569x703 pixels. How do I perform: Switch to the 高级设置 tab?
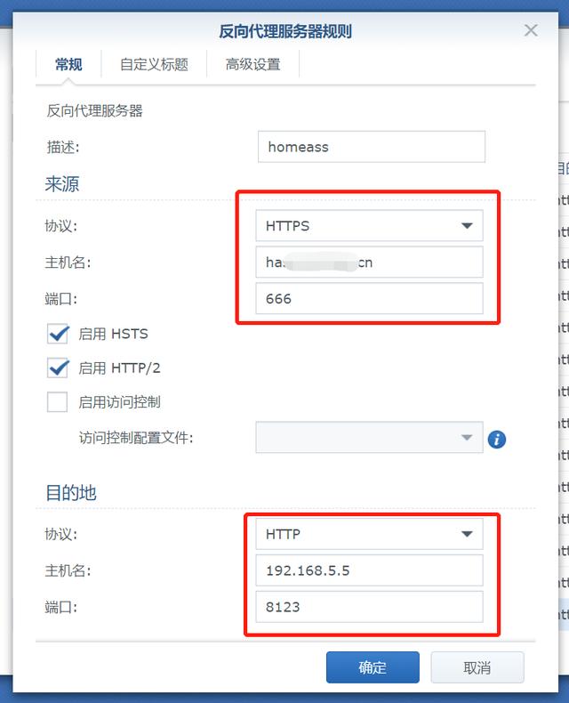[x=252, y=65]
